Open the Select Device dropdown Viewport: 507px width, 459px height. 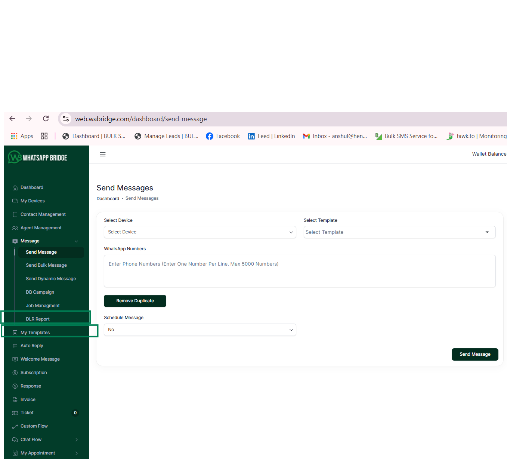[x=200, y=232]
